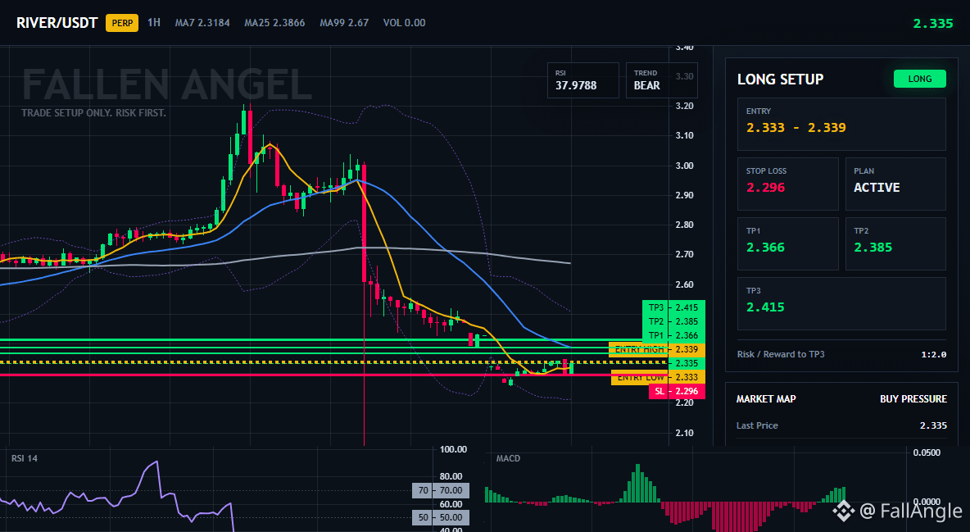Click the TRADE SETUP ONLY. RISK FIRST. text

(93, 113)
